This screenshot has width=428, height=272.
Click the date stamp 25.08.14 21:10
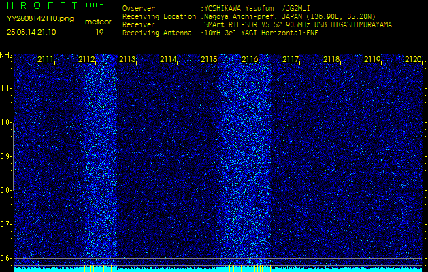coord(31,32)
